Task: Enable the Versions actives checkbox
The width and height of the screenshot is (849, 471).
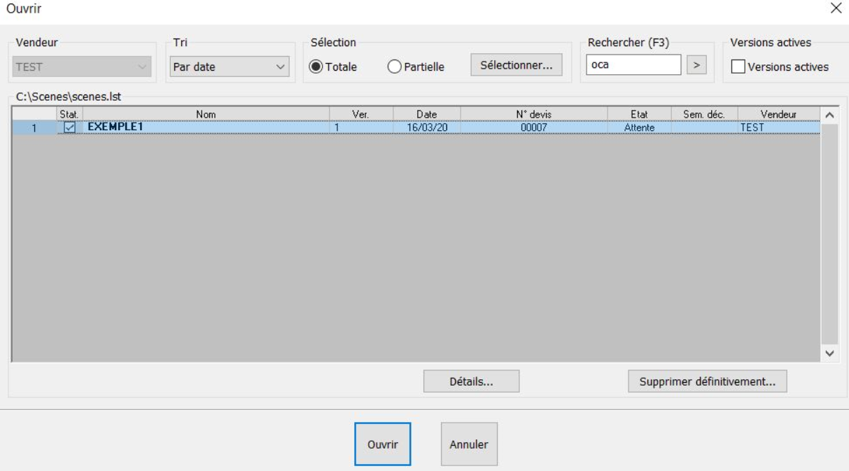Action: pyautogui.click(x=738, y=67)
